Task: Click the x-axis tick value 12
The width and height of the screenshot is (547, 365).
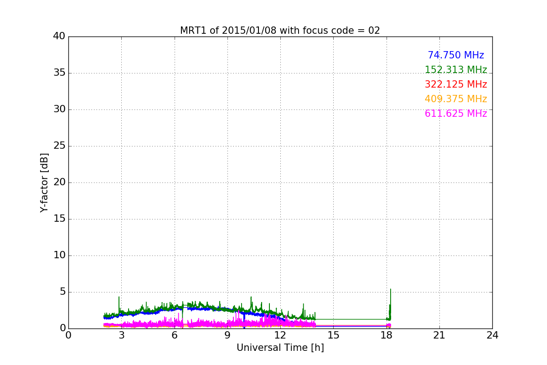Action: [280, 335]
